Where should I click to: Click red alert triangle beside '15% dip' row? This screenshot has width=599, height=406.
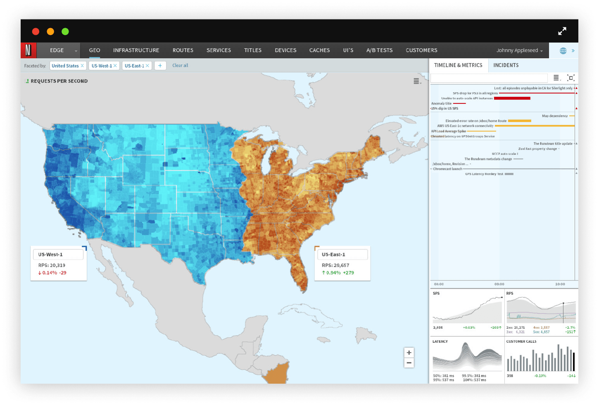(x=576, y=108)
